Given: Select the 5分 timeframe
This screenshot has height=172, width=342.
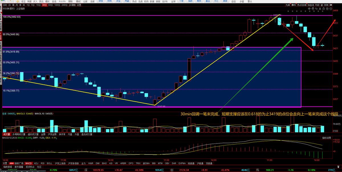Looking at the screenshot, I should click(x=33, y=5).
